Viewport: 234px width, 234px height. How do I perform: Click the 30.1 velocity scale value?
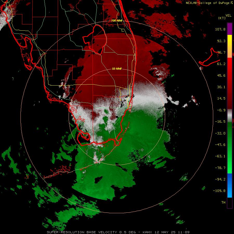tap(221, 87)
